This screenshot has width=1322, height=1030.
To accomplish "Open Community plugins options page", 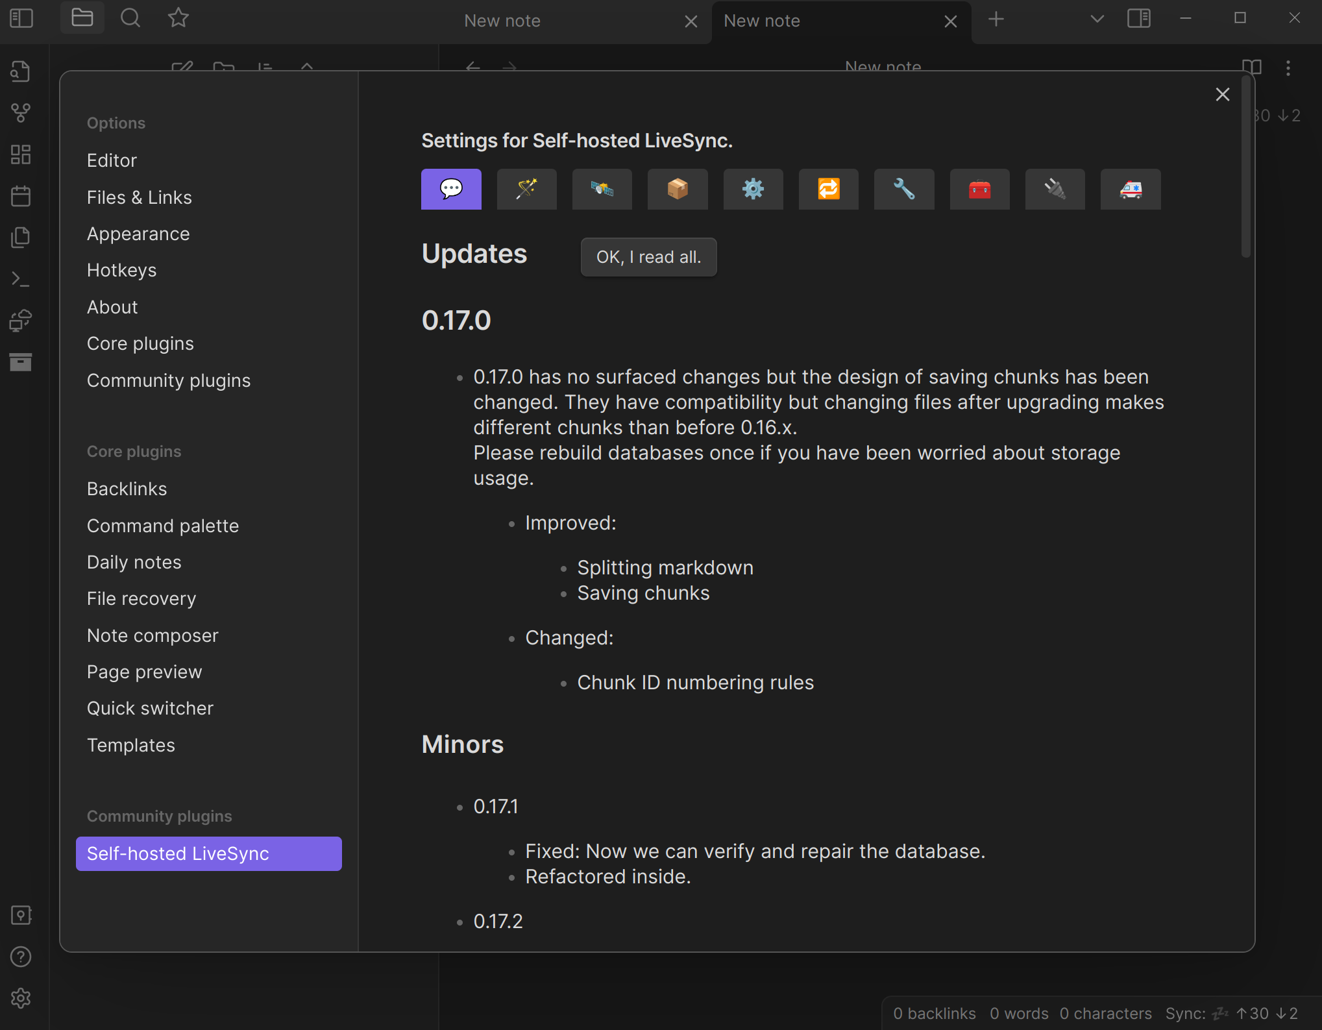I will click(x=208, y=380).
